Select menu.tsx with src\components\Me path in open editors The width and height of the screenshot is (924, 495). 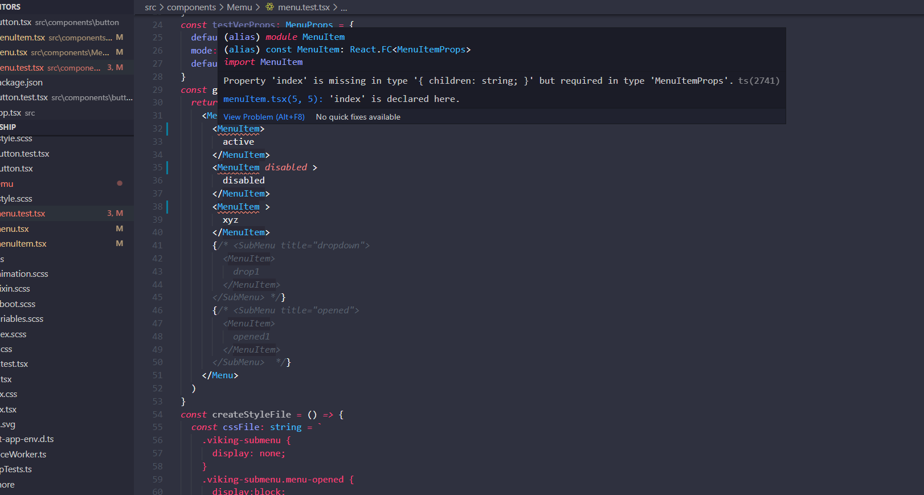pos(67,52)
